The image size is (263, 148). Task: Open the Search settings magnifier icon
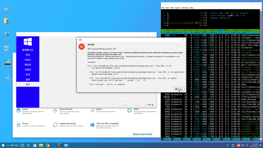tap(92, 110)
